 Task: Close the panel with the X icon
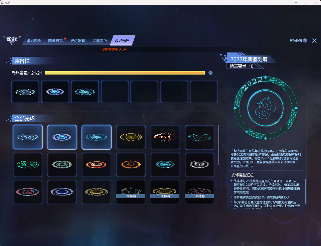[x=314, y=40]
